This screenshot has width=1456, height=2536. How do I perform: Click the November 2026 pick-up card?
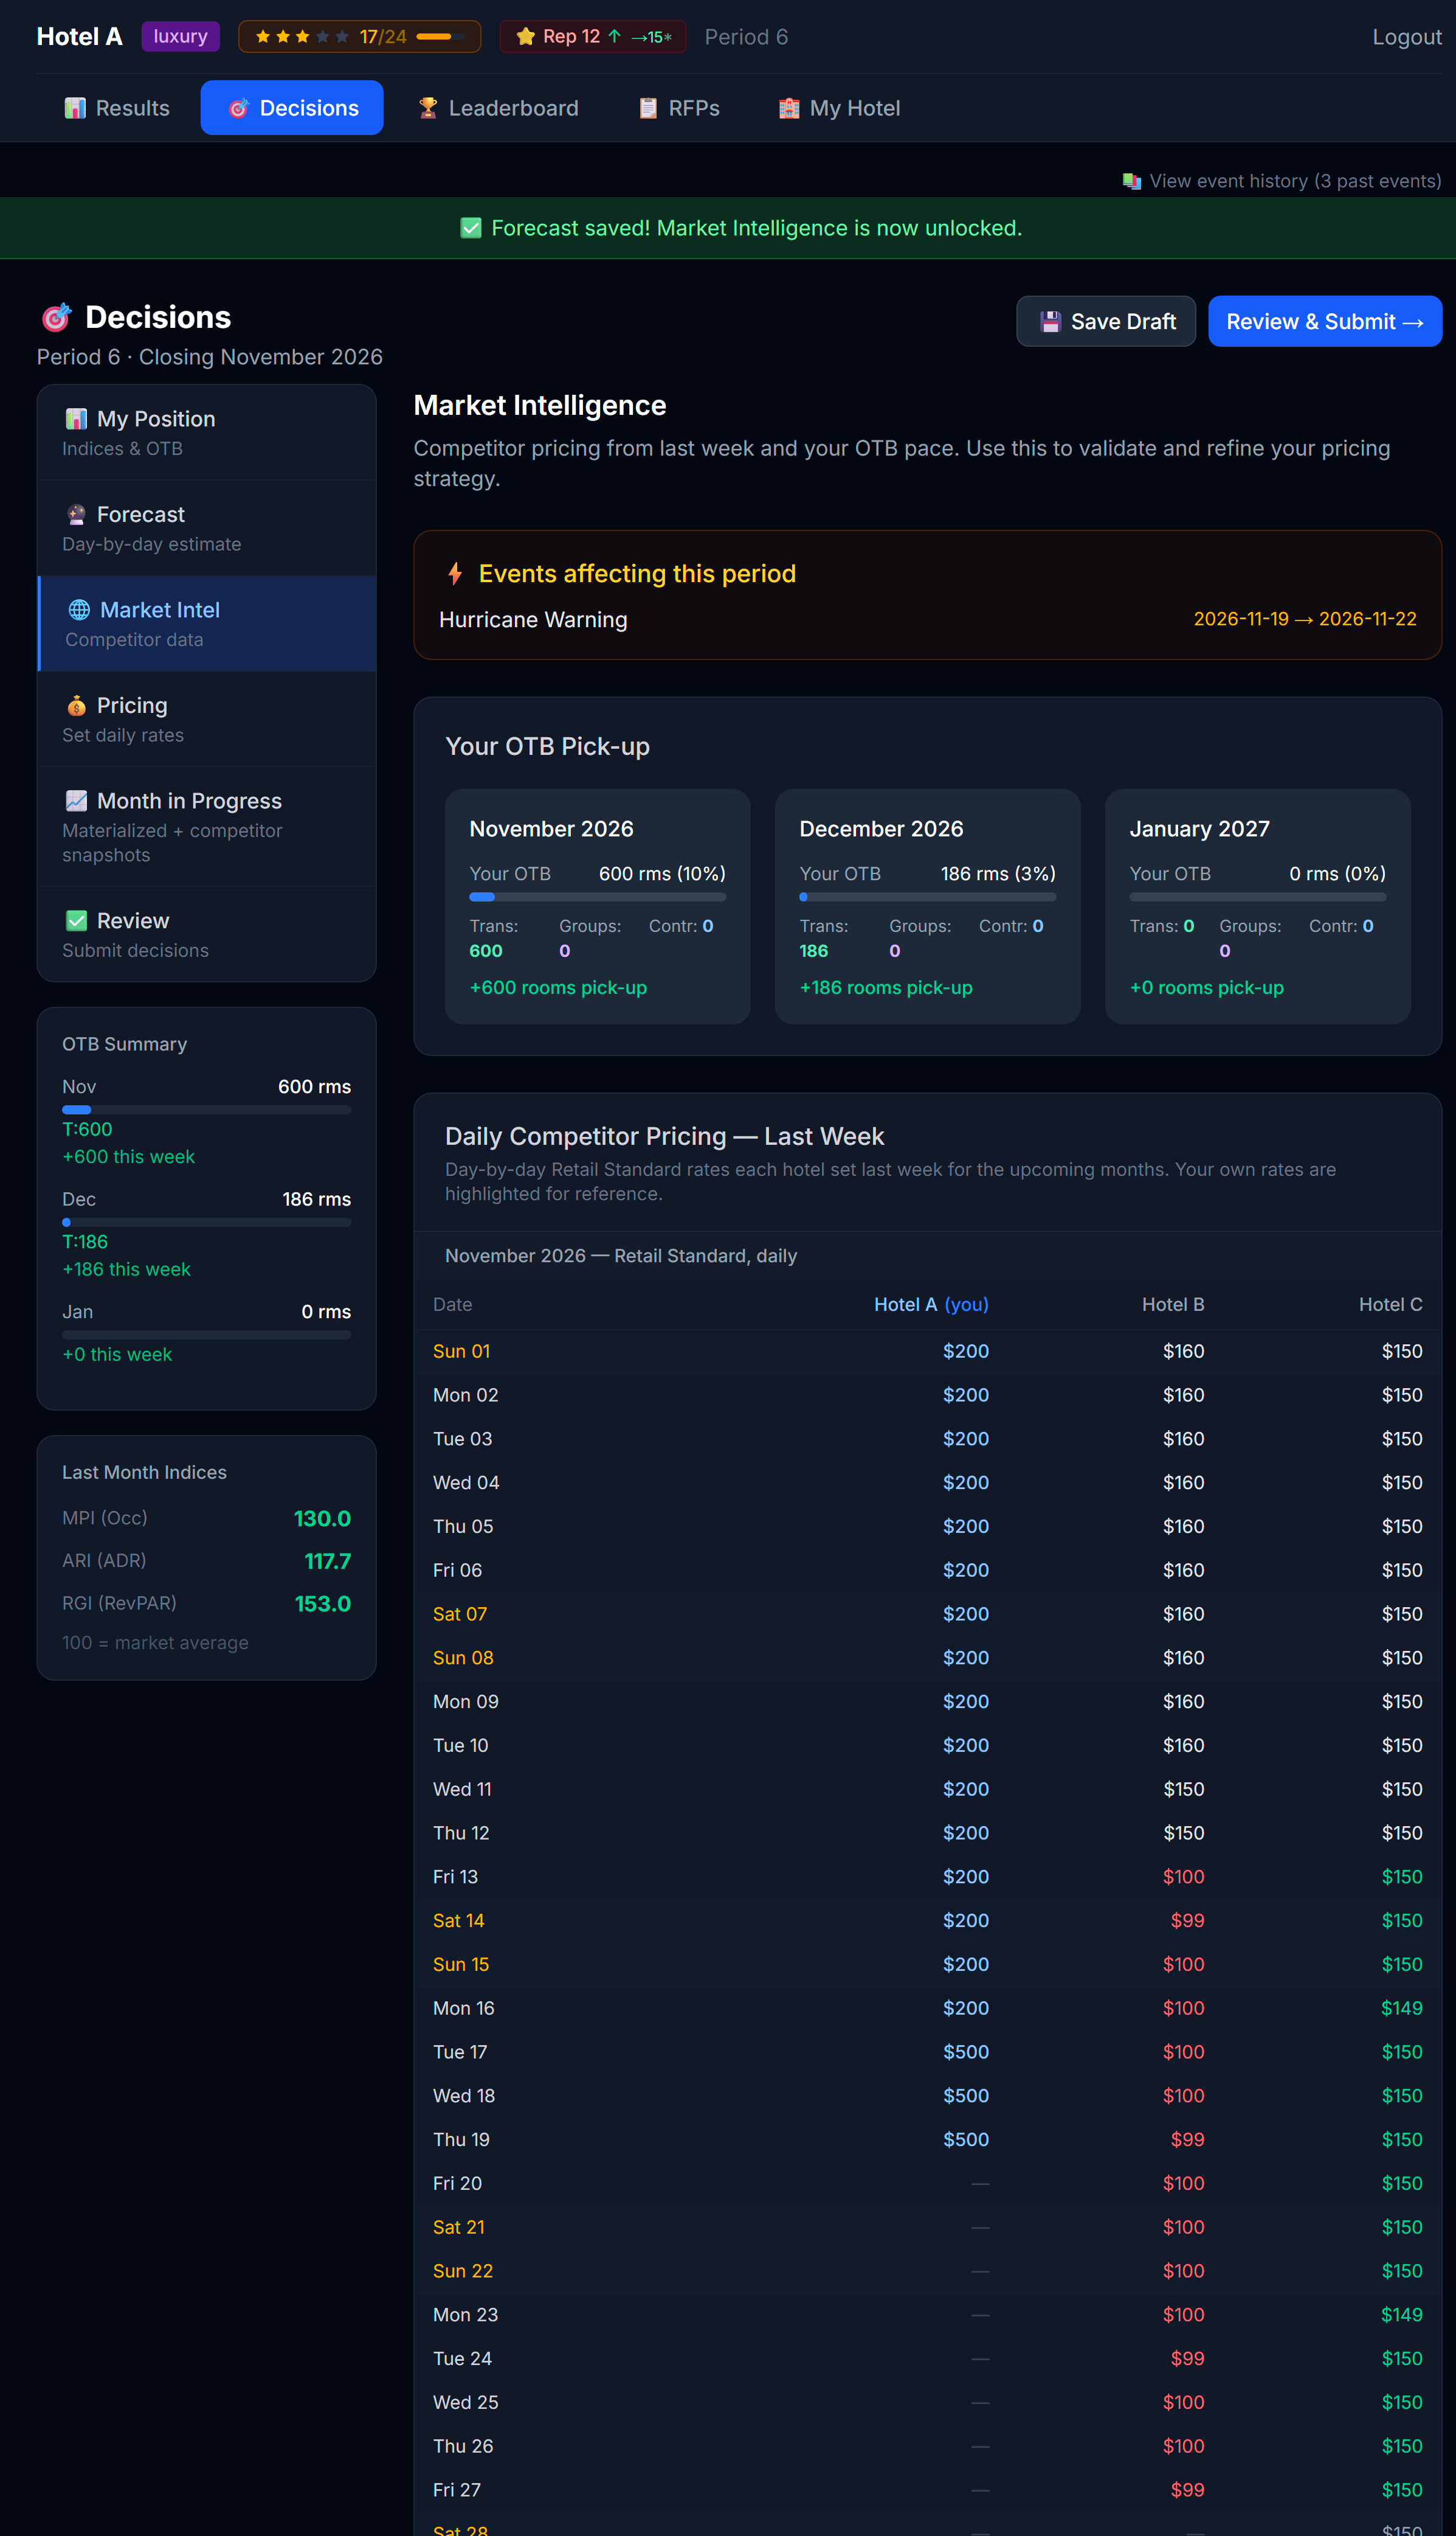[x=598, y=906]
